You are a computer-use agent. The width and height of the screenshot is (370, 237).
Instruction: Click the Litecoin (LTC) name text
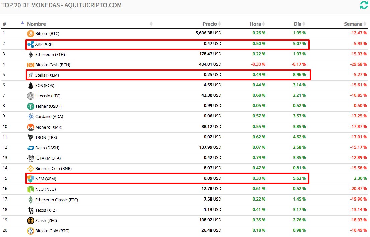[x=48, y=96]
